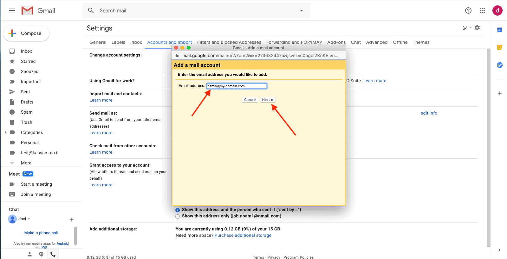
Task: Click Learn more under Grant access
Action: (101, 185)
